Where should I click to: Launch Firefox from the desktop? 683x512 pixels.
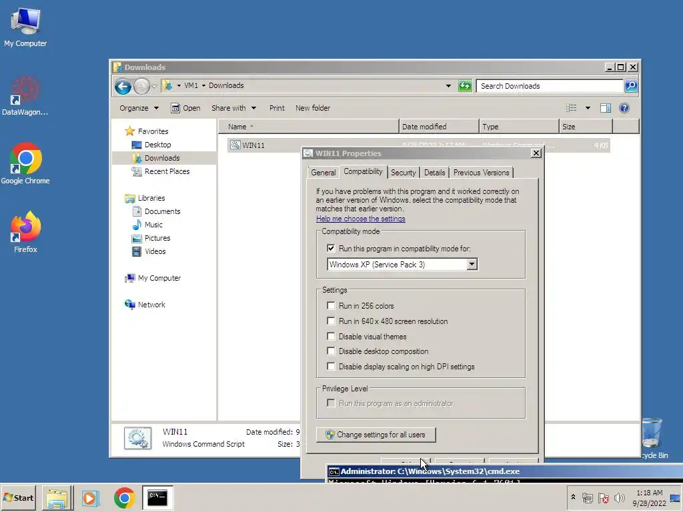[x=25, y=232]
